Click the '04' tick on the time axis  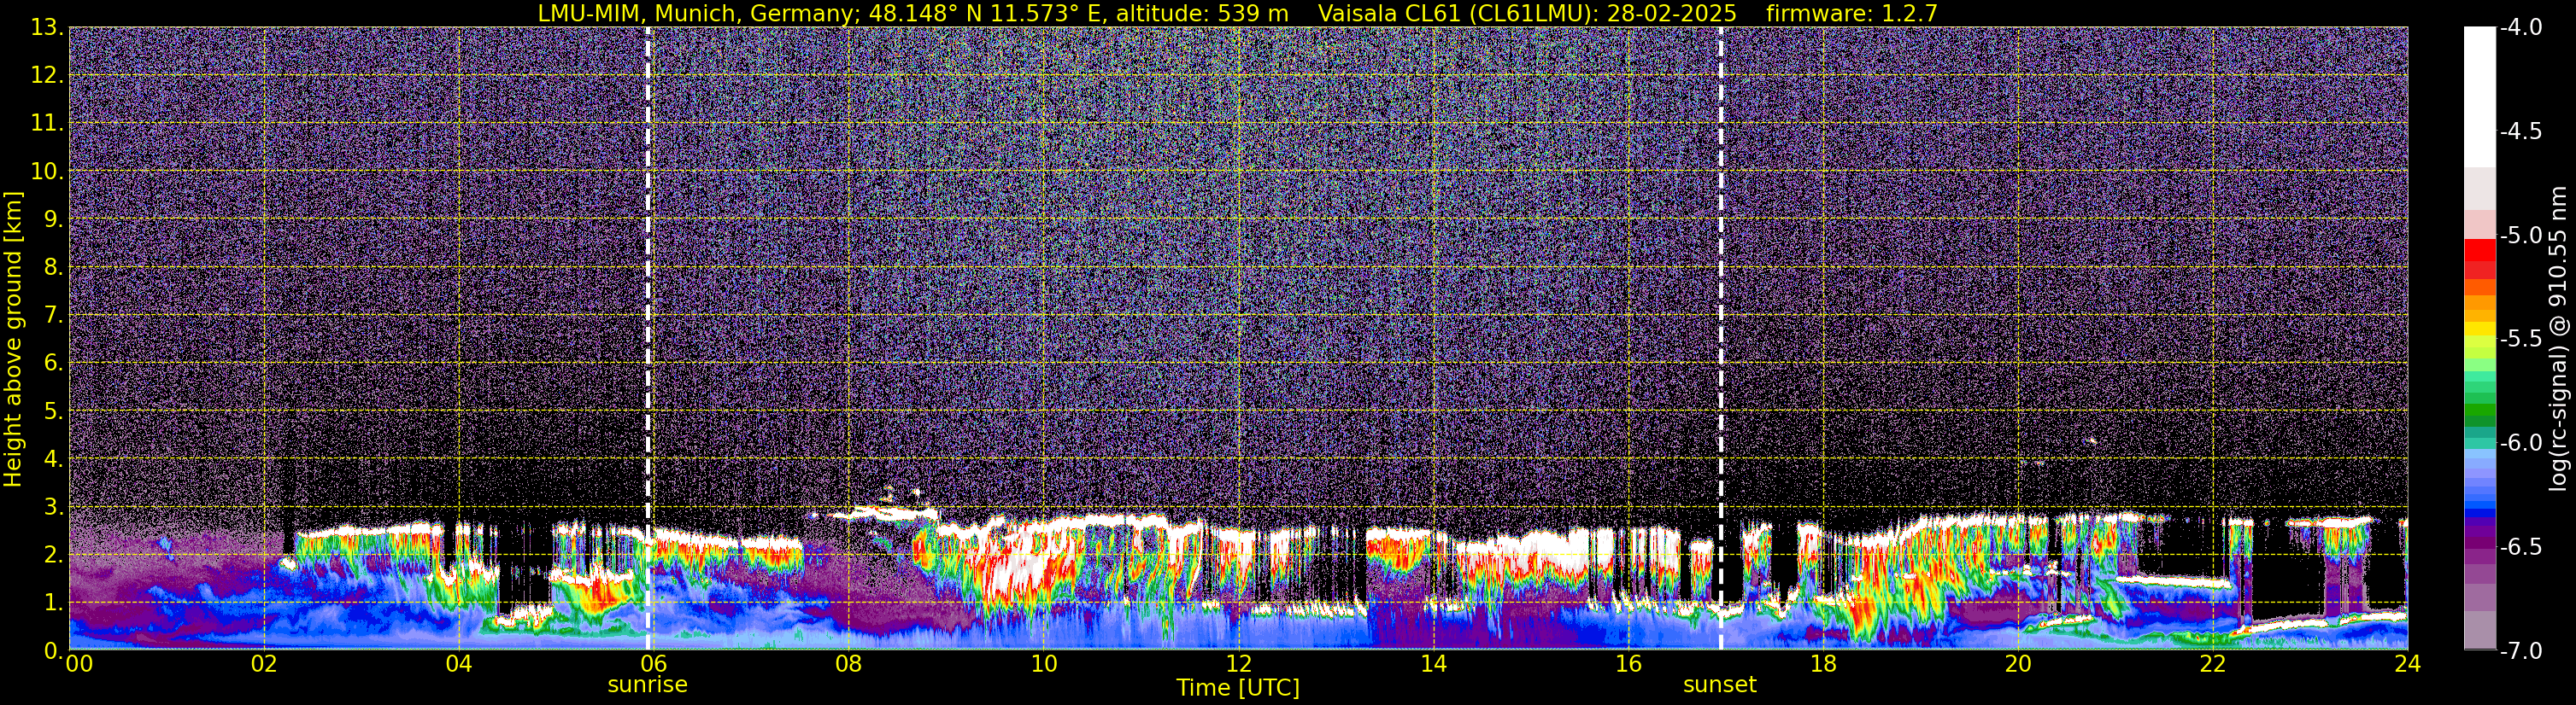click(x=459, y=665)
